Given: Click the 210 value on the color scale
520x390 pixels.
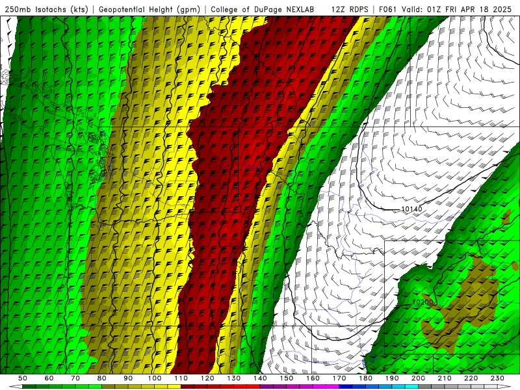Looking at the screenshot, I should tap(445, 378).
